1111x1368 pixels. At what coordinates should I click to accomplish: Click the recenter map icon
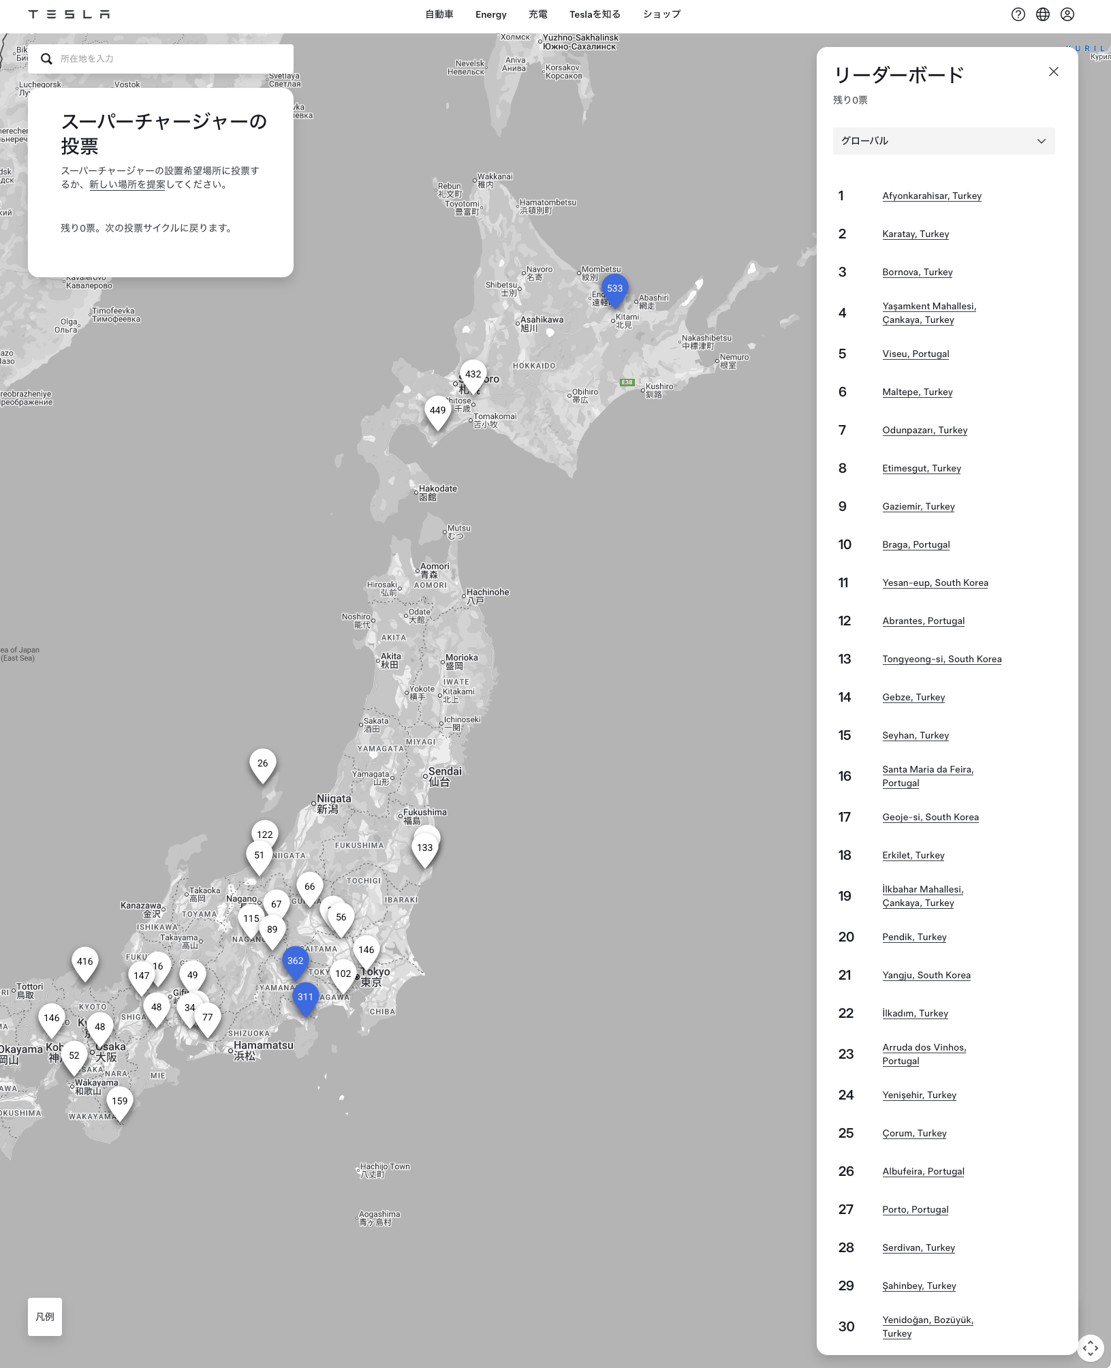click(1090, 1347)
